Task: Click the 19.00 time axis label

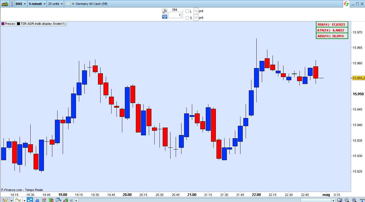Action: tap(62, 194)
